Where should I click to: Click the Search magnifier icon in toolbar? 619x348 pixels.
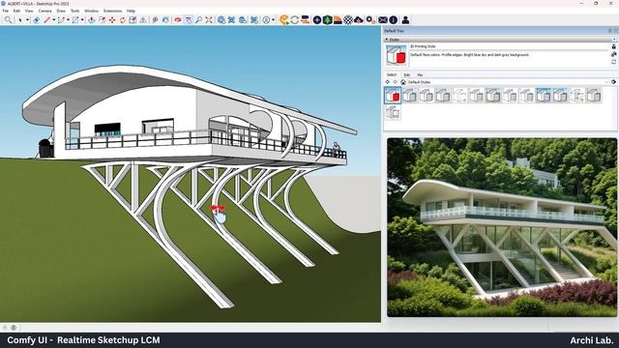[8, 19]
